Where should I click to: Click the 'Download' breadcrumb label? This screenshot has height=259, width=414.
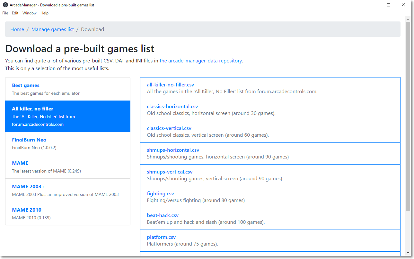coord(92,29)
